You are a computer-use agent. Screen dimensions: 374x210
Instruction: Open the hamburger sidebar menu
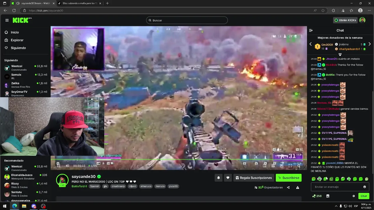pyautogui.click(x=7, y=20)
